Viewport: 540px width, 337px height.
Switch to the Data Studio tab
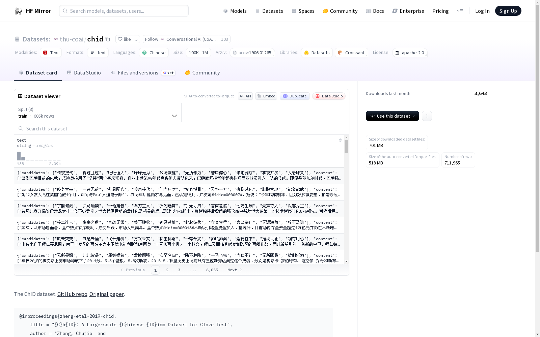pyautogui.click(x=84, y=73)
